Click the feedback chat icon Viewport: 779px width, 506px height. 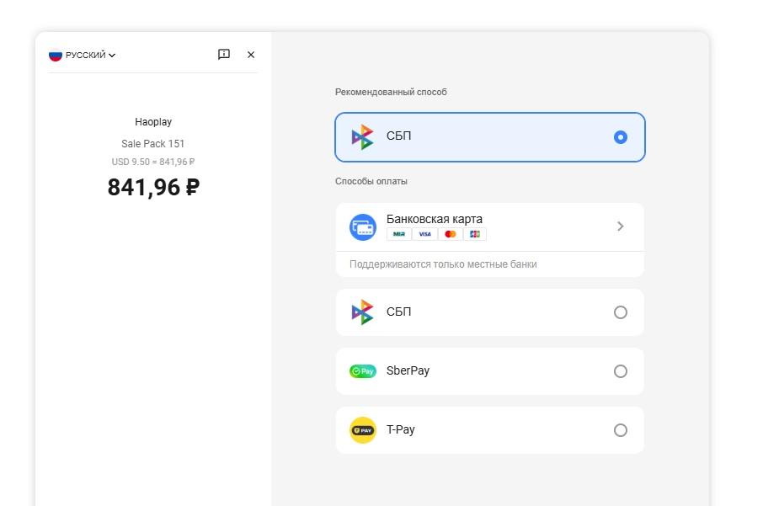[x=224, y=55]
